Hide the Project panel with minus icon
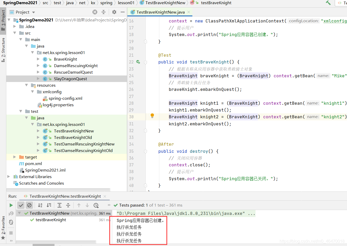 pyautogui.click(x=122, y=12)
